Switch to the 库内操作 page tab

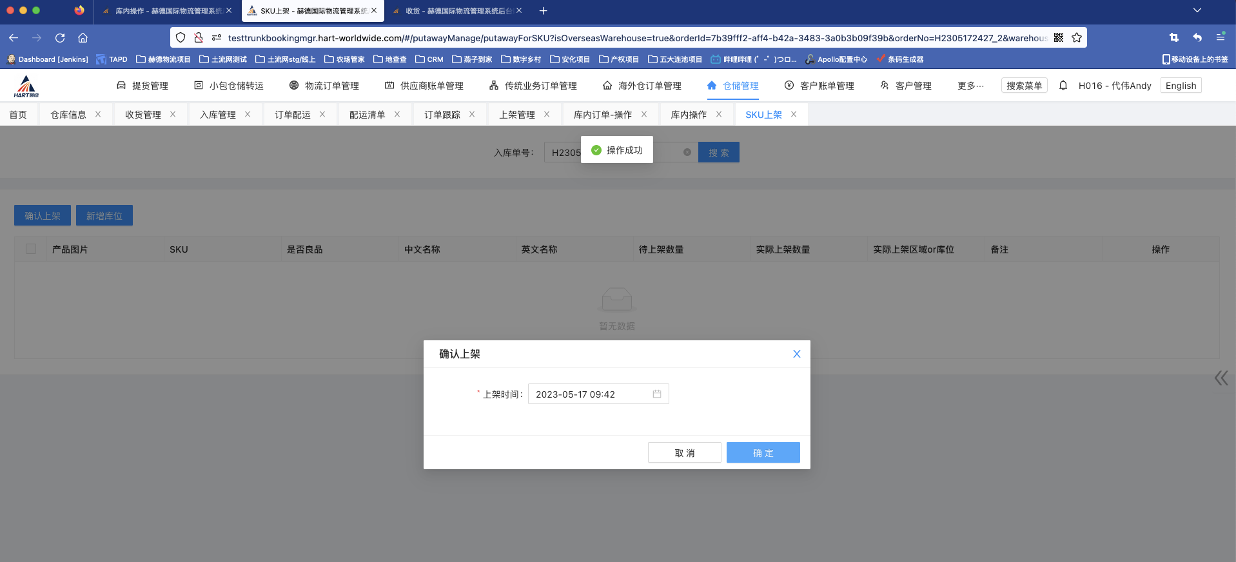688,115
